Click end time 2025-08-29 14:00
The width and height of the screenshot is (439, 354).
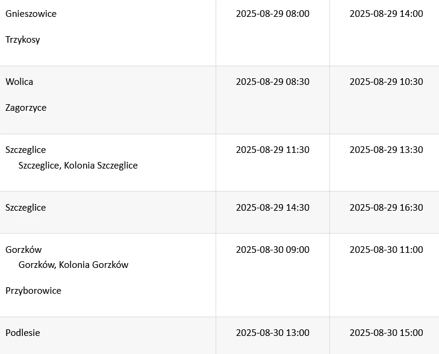pyautogui.click(x=387, y=14)
